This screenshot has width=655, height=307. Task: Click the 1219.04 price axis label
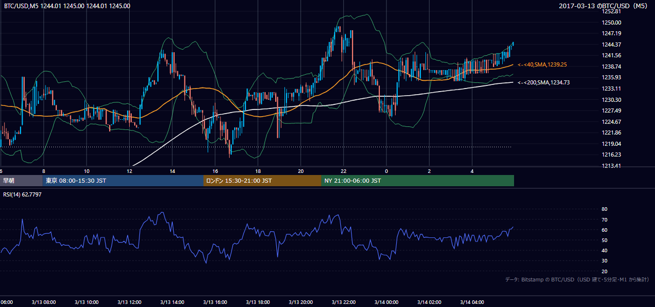[x=611, y=144]
